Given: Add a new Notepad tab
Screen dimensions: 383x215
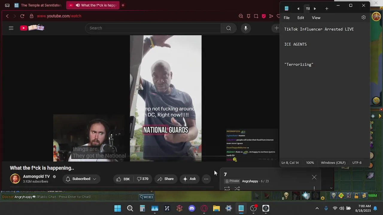Looking at the screenshot, I should (327, 9).
